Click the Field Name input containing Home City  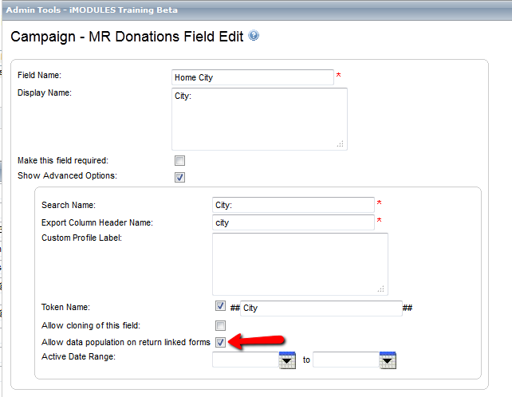tap(253, 77)
